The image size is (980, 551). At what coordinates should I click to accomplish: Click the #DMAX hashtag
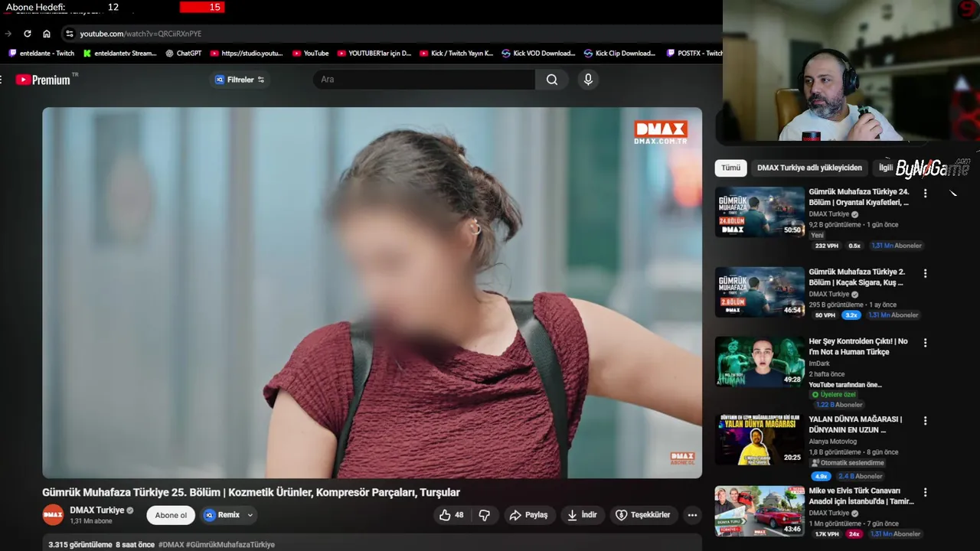tap(171, 545)
